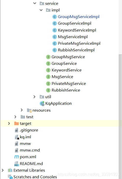
Task: Click the MsgService interface icon
Action: tap(48, 77)
